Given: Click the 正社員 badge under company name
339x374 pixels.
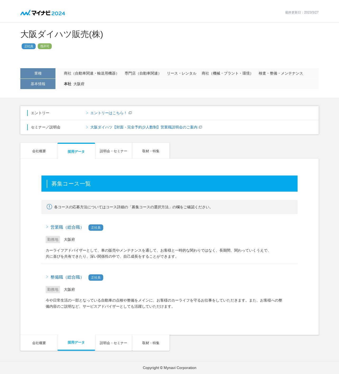Looking at the screenshot, I should tap(29, 46).
